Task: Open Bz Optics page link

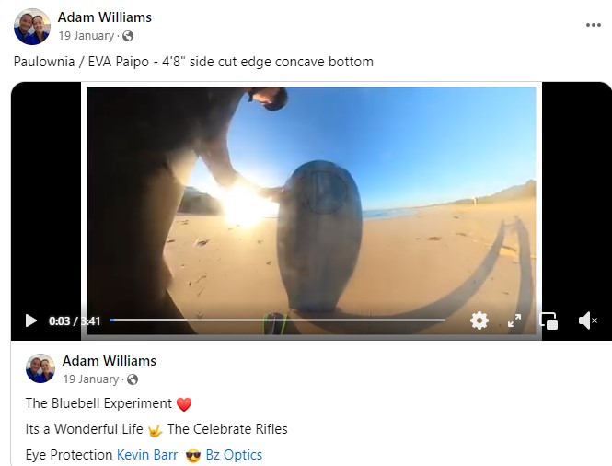Action: (234, 455)
